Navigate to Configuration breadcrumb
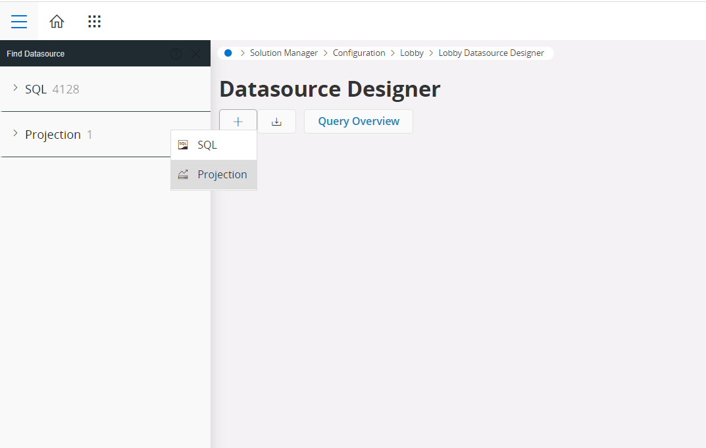The image size is (706, 448). pos(359,53)
